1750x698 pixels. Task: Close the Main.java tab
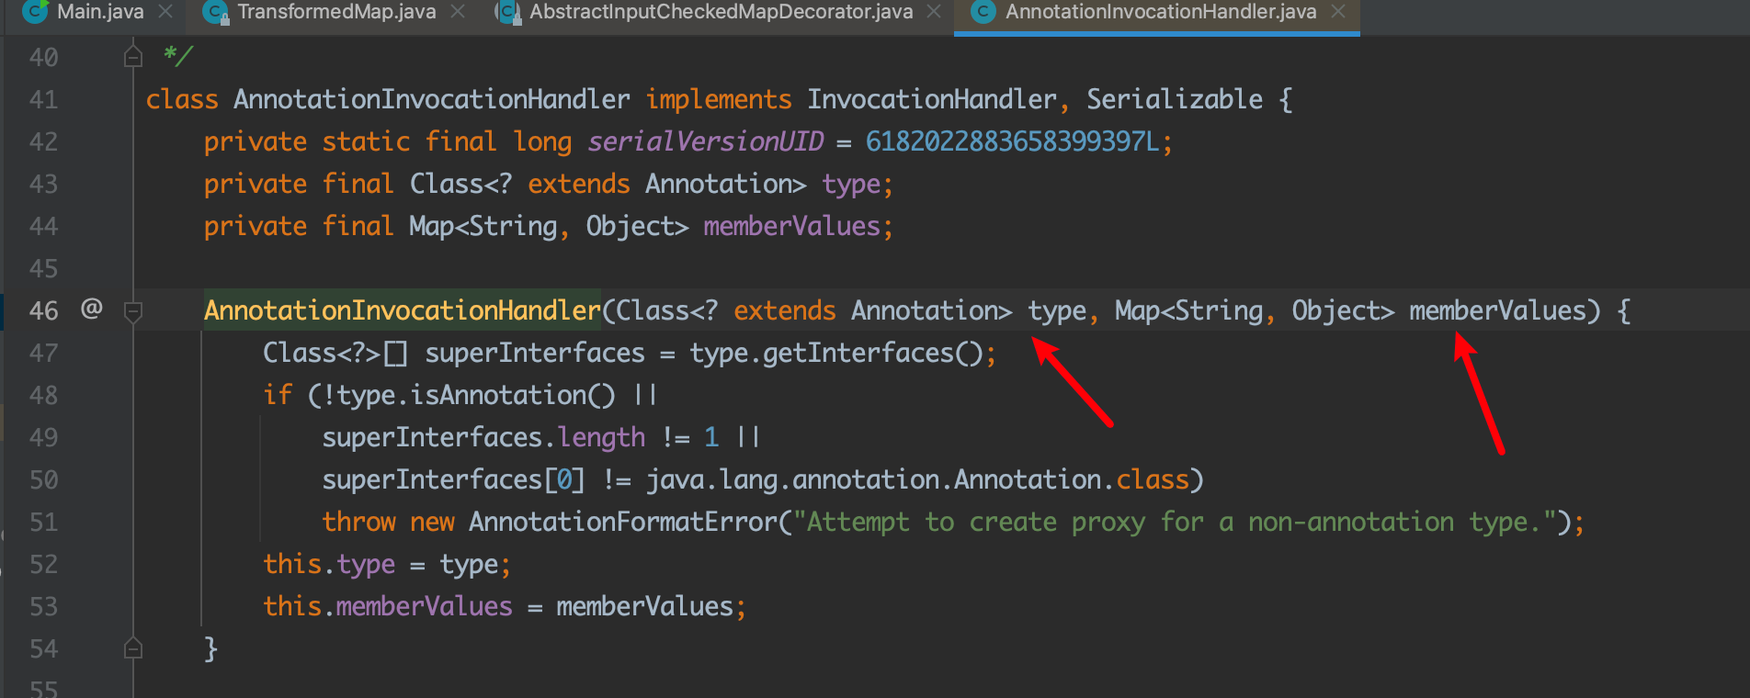pos(165,12)
